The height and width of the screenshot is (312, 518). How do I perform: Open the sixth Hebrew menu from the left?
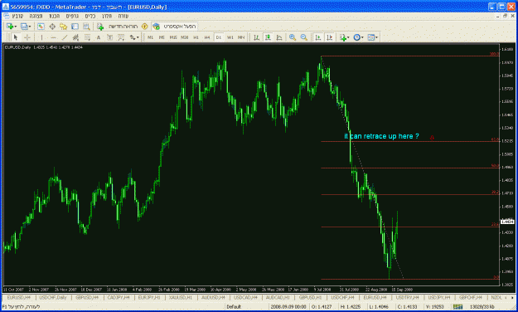coord(107,16)
